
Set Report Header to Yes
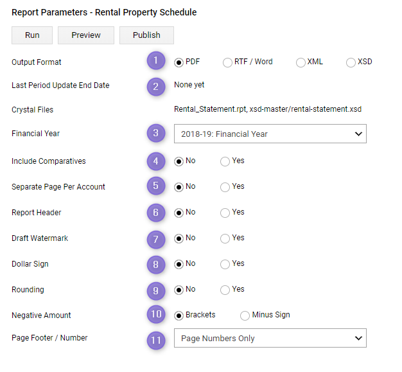click(x=225, y=213)
